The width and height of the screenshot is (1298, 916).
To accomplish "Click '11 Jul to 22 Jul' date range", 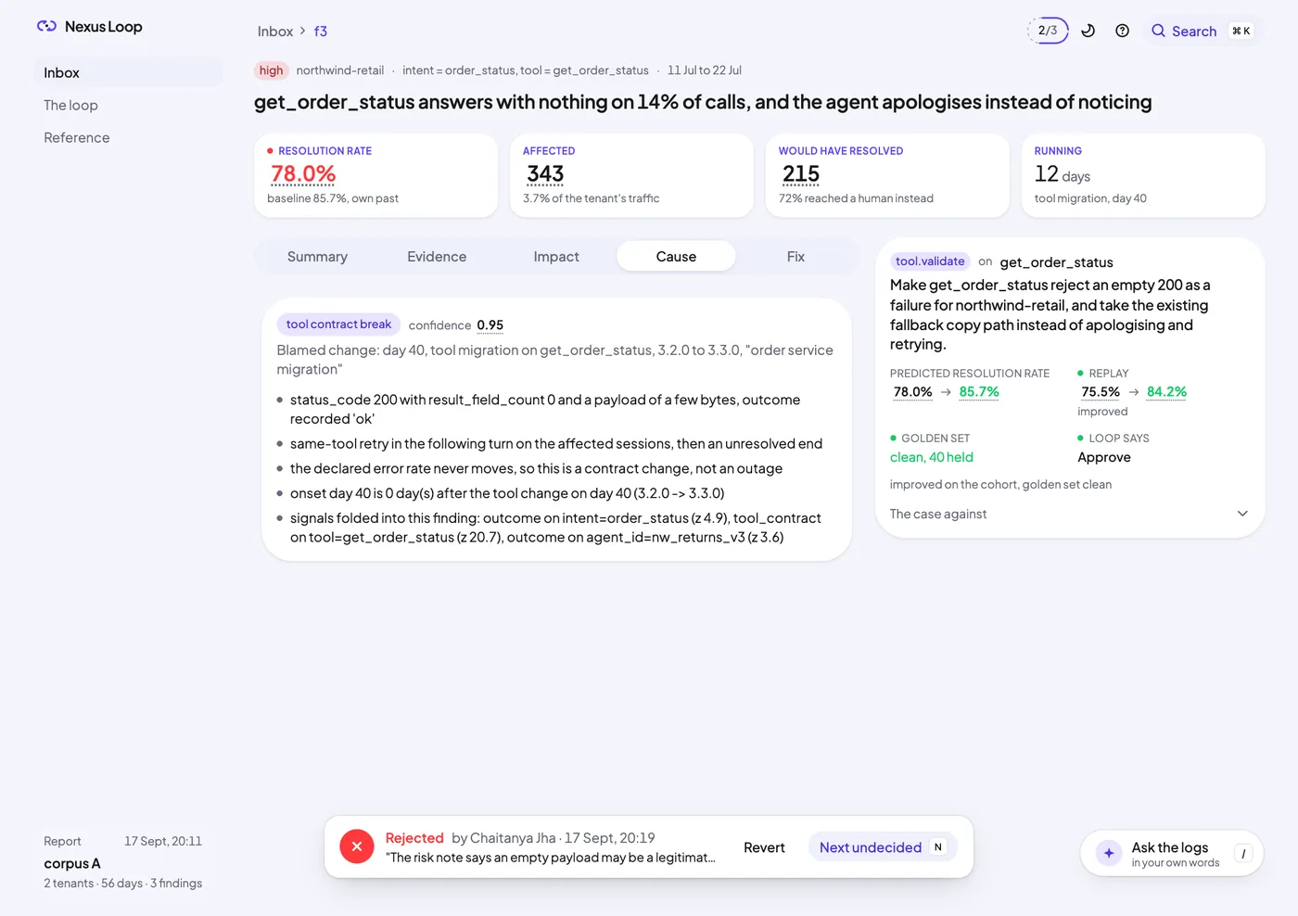I will 705,70.
